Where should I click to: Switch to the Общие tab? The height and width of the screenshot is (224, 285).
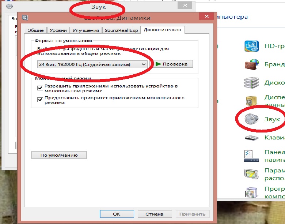pos(36,30)
